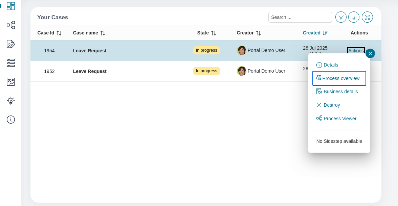Click the Actions link for case 1954
Viewport: 398px width, 206px height.
click(356, 50)
